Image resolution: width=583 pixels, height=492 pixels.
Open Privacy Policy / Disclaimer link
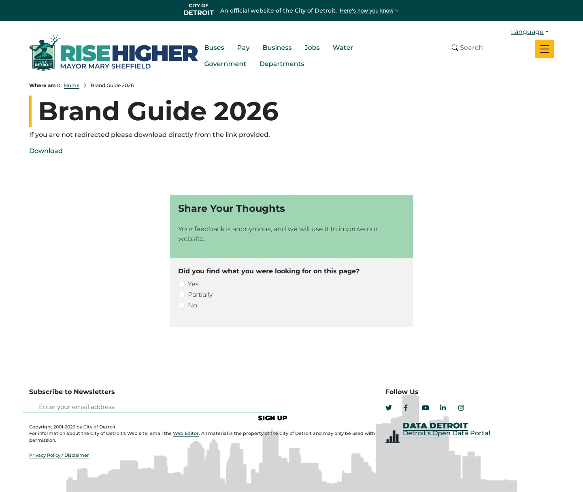59,456
